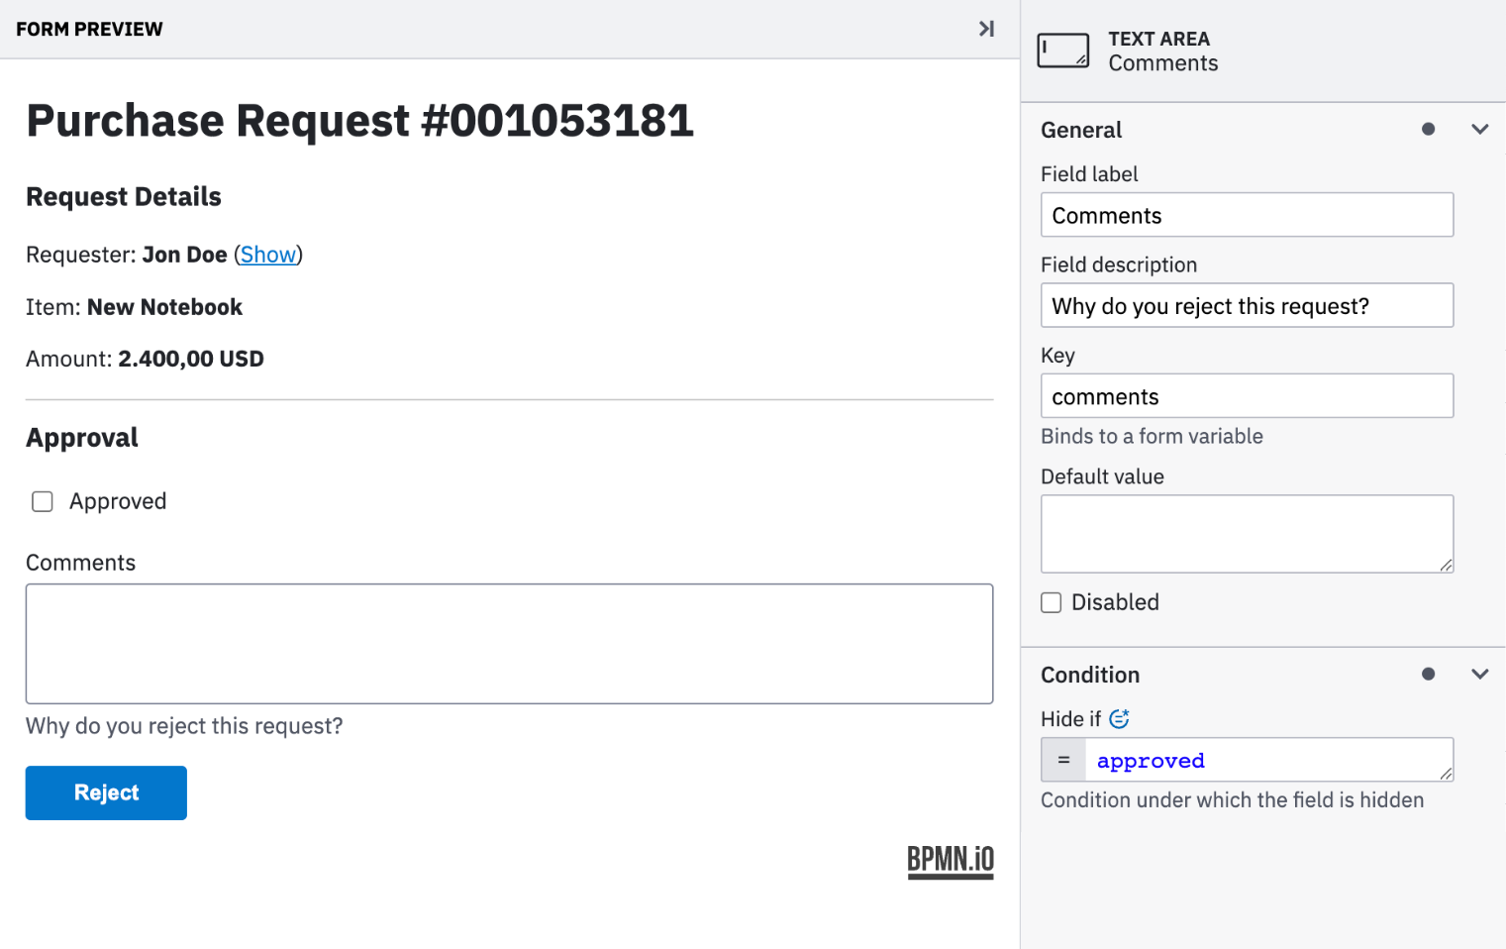Click the filled dot indicator beside General

1428,129
